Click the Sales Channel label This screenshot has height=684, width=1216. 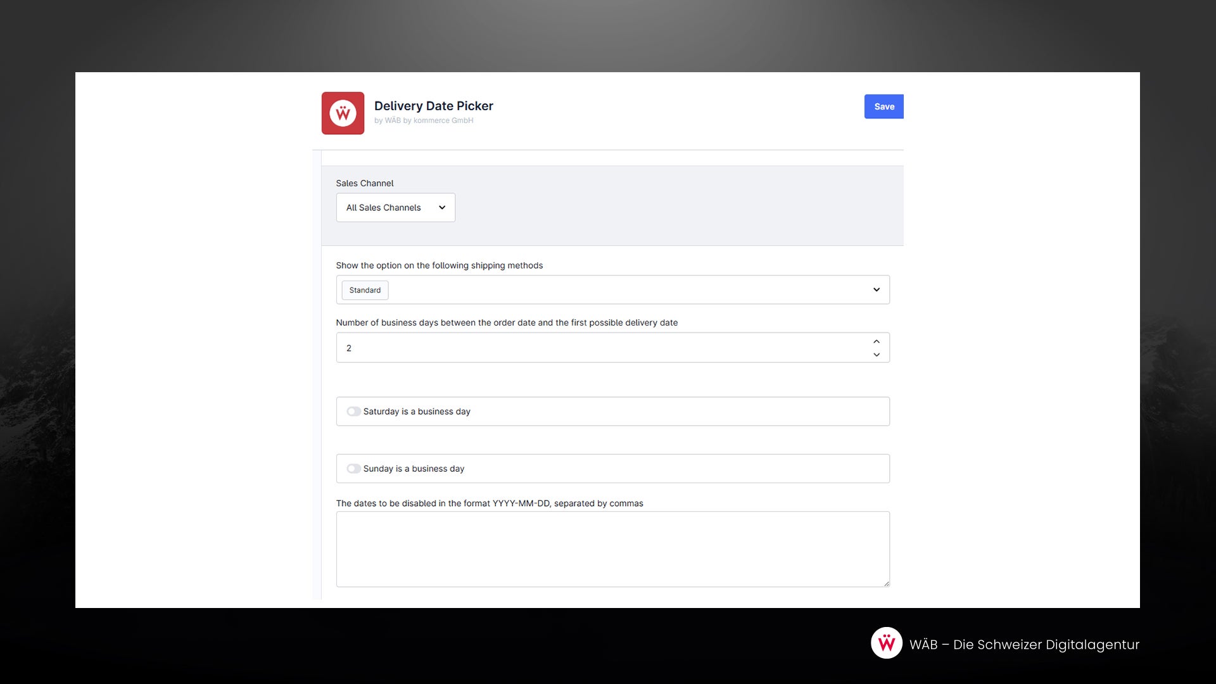[364, 183]
